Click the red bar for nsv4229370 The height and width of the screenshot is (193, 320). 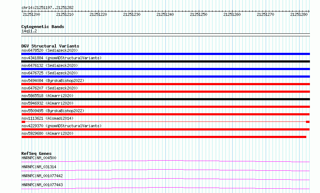point(165,129)
